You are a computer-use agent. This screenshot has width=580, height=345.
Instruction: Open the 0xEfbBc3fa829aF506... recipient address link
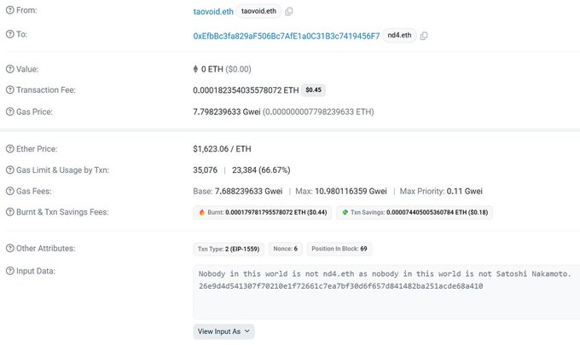[287, 36]
